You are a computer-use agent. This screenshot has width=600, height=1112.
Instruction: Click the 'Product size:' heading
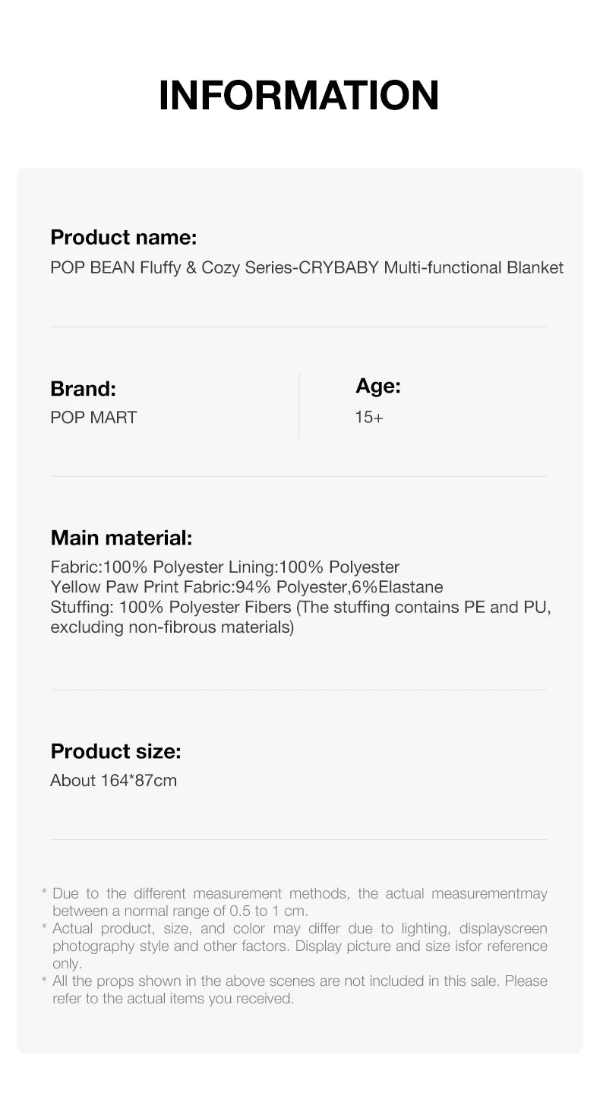115,752
